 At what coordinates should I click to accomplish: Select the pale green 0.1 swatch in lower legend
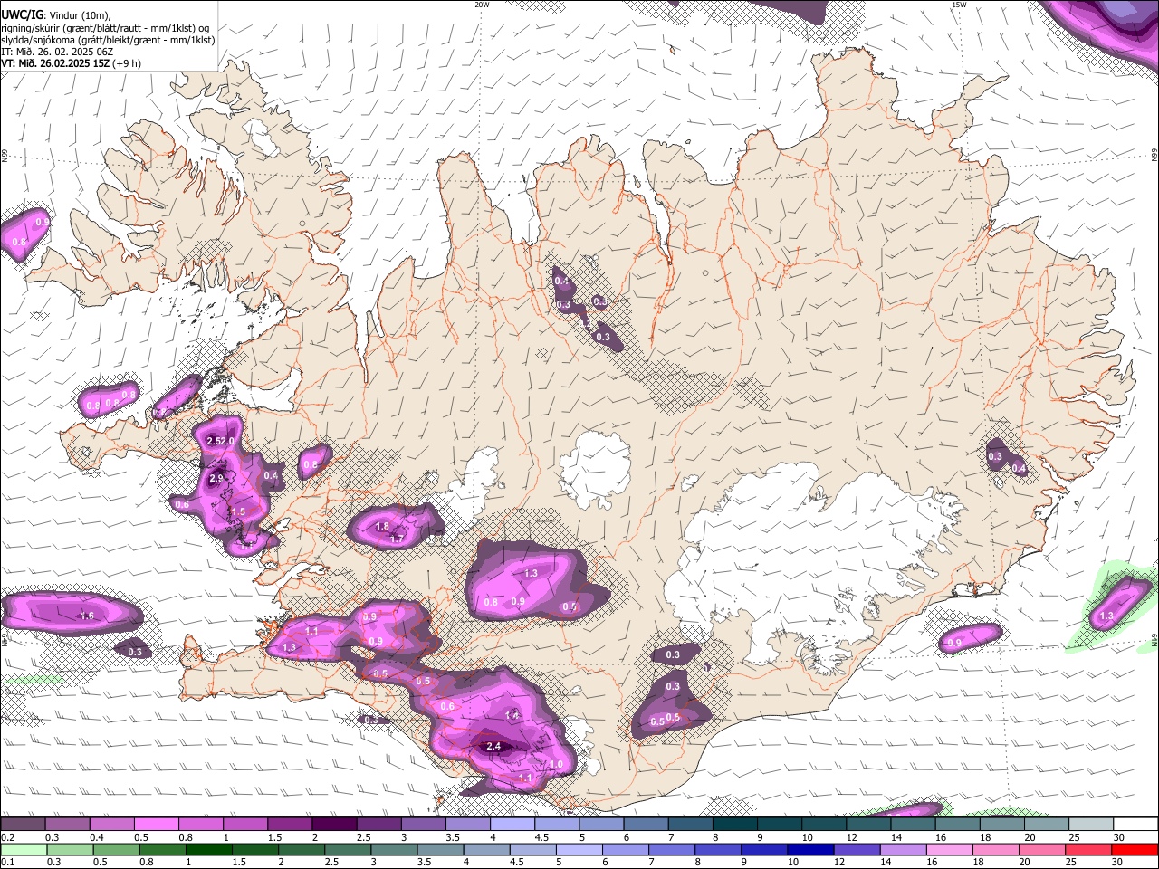click(24, 850)
